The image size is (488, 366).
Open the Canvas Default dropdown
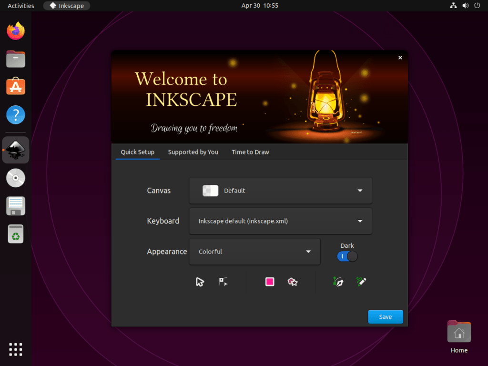280,190
